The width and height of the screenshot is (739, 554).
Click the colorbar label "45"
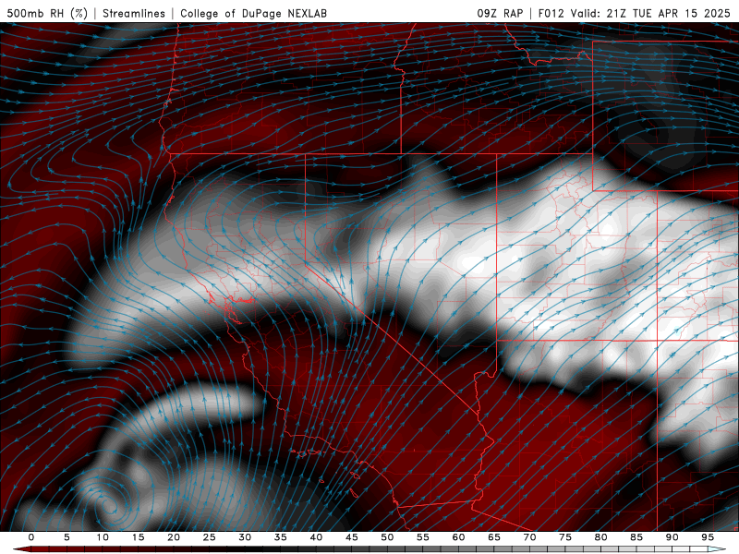(352, 537)
